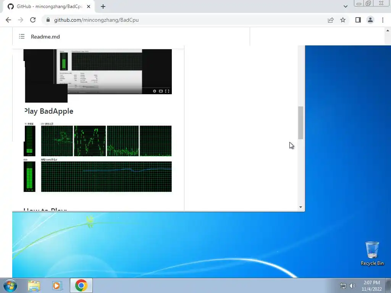Open the video thumbnail preview

point(97,71)
